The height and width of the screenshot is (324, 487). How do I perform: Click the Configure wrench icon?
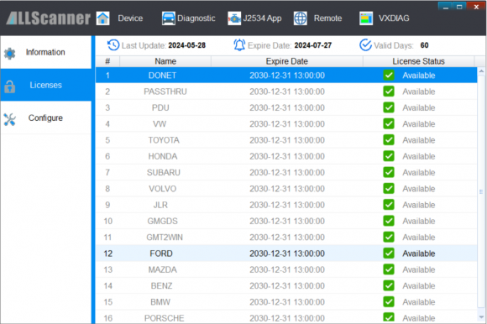pos(9,119)
